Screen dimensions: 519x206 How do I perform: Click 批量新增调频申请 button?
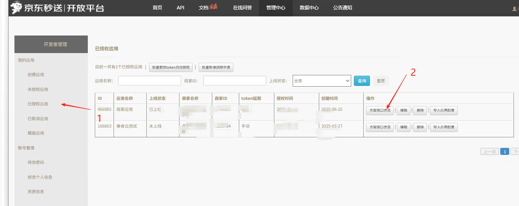coord(216,67)
